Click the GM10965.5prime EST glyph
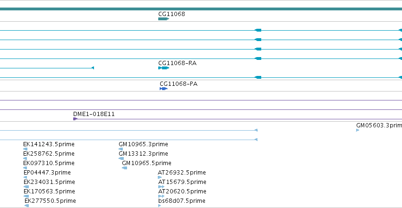The height and width of the screenshot is (208, 402). tap(125, 168)
